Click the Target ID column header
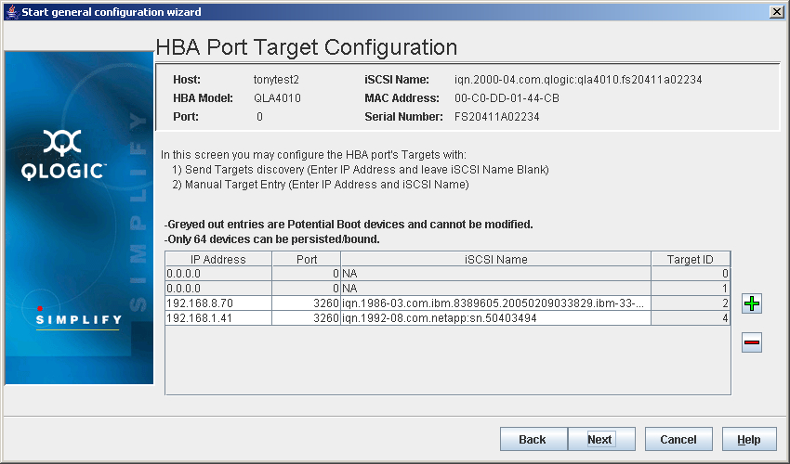The width and height of the screenshot is (790, 464). point(690,259)
